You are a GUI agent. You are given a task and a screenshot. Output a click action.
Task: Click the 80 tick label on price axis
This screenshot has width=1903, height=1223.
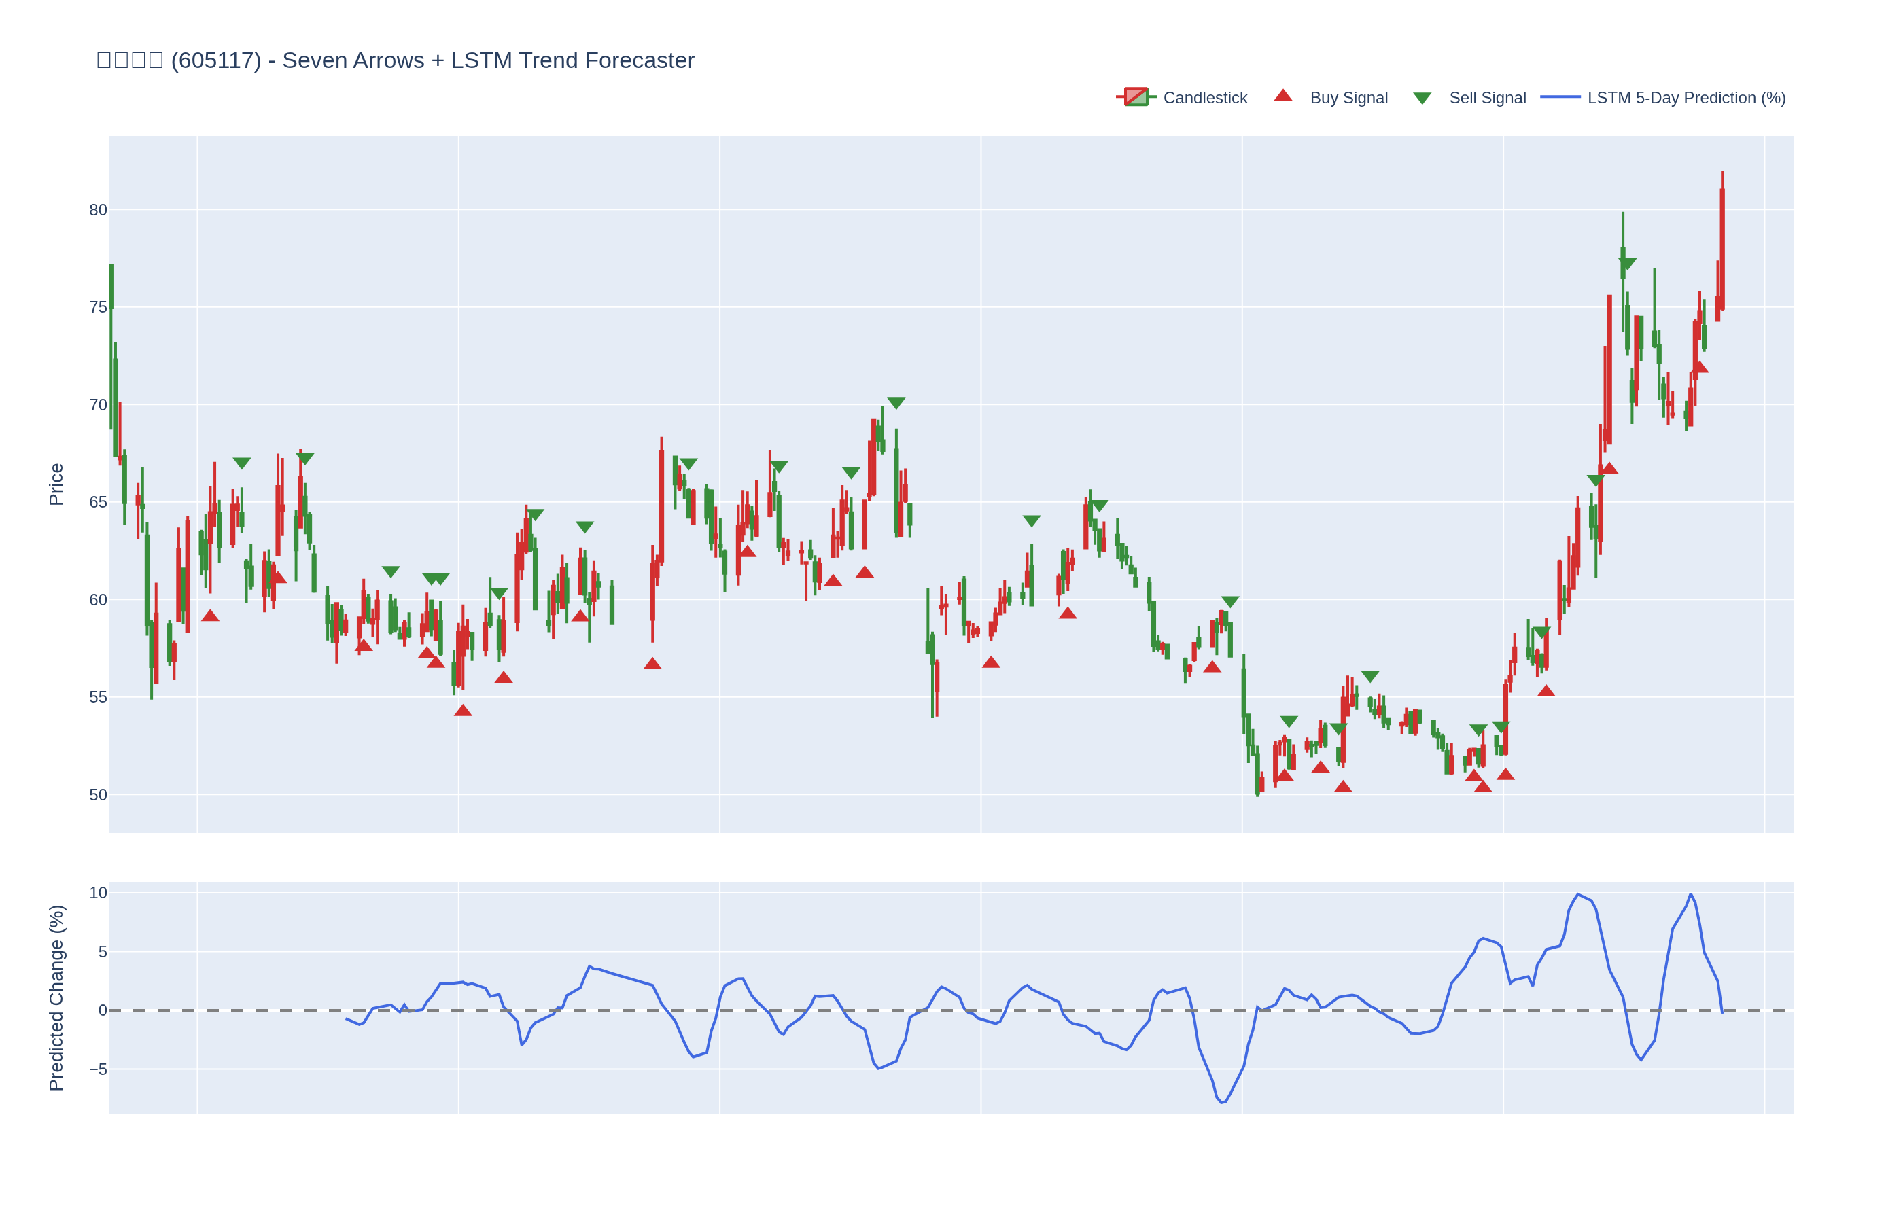pyautogui.click(x=98, y=211)
